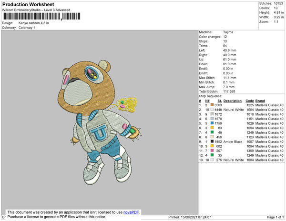
Task: Click code 1225 in the stop list
Action: click(x=250, y=105)
